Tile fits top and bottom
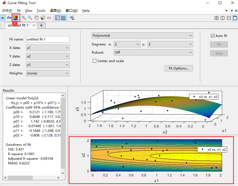Screen dimensions: 238x186 click(x=229, y=18)
